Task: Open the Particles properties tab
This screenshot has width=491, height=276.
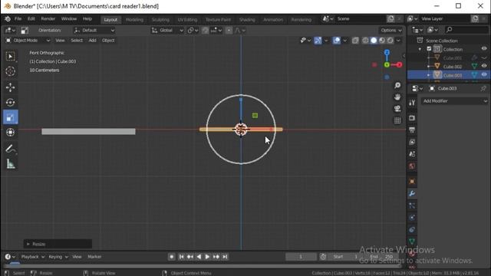Action: tap(412, 205)
